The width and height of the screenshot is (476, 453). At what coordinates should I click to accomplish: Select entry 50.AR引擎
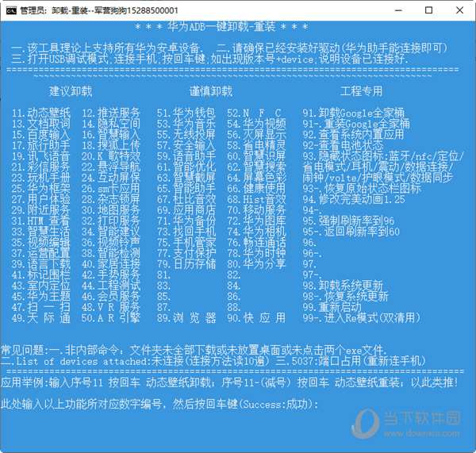click(x=111, y=318)
